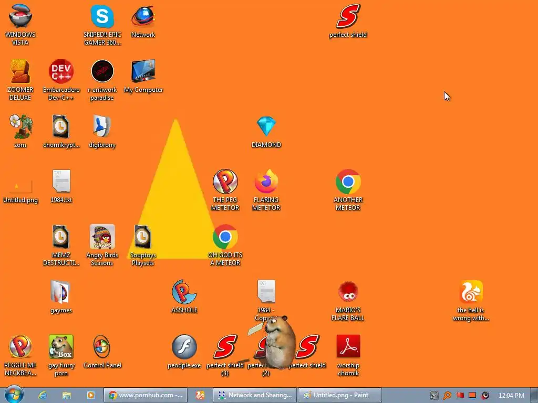Click the Show desktop strip
This screenshot has width=538, height=403.
coord(534,395)
